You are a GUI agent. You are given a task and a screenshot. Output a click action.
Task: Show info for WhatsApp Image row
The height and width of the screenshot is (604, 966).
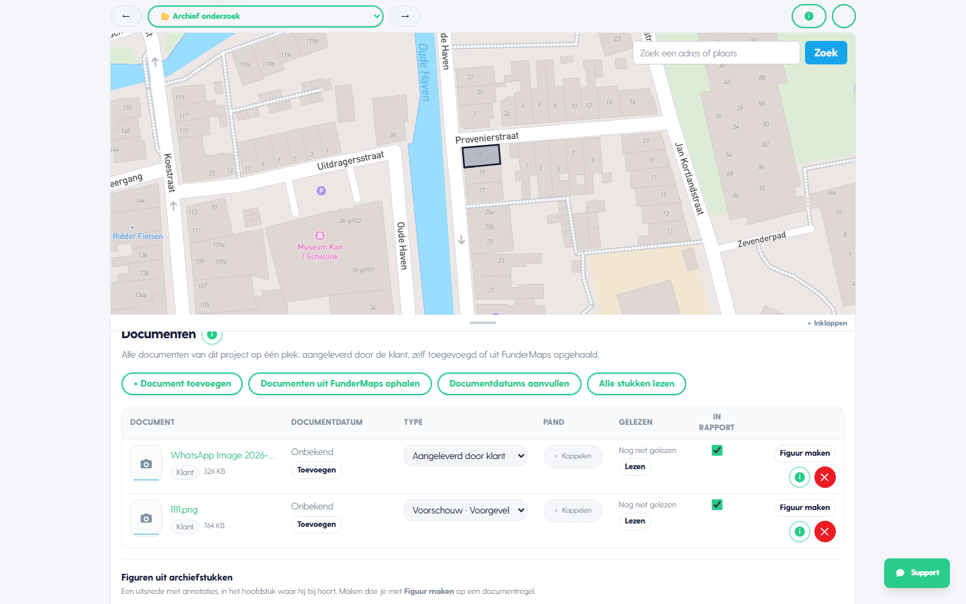[x=800, y=477]
